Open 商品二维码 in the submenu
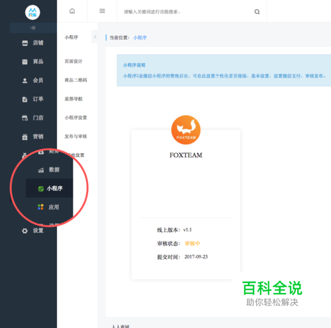The height and width of the screenshot is (328, 331). (x=75, y=80)
